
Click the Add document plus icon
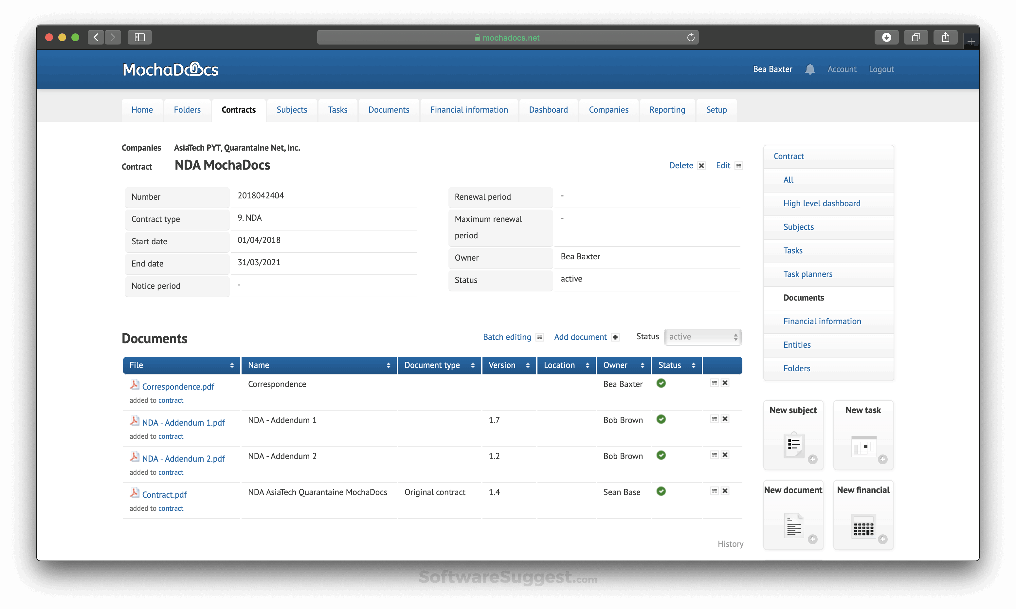click(615, 337)
